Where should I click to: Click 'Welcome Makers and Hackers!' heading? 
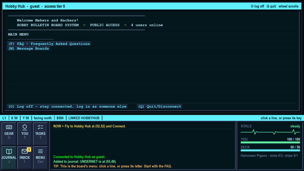pyautogui.click(x=47, y=20)
